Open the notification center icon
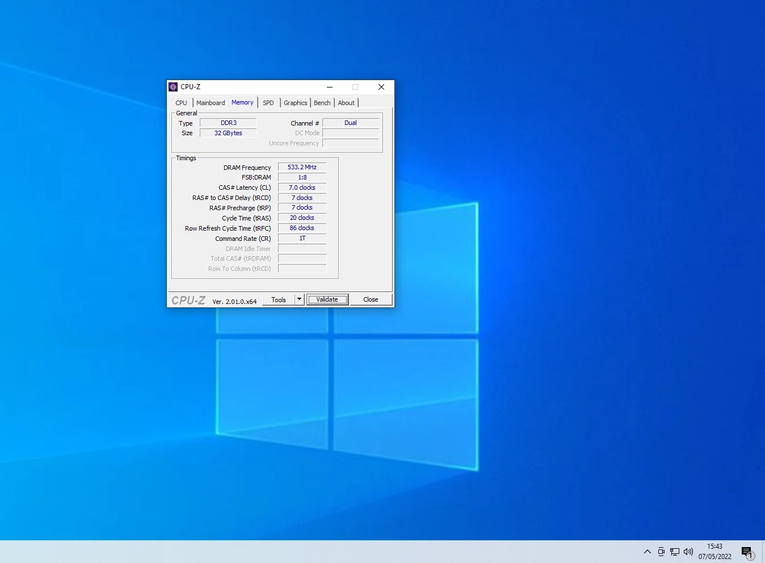 747,552
